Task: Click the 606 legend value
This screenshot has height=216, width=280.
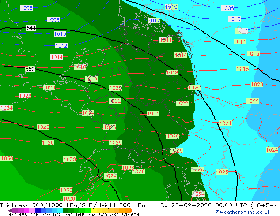Action: point(135,214)
